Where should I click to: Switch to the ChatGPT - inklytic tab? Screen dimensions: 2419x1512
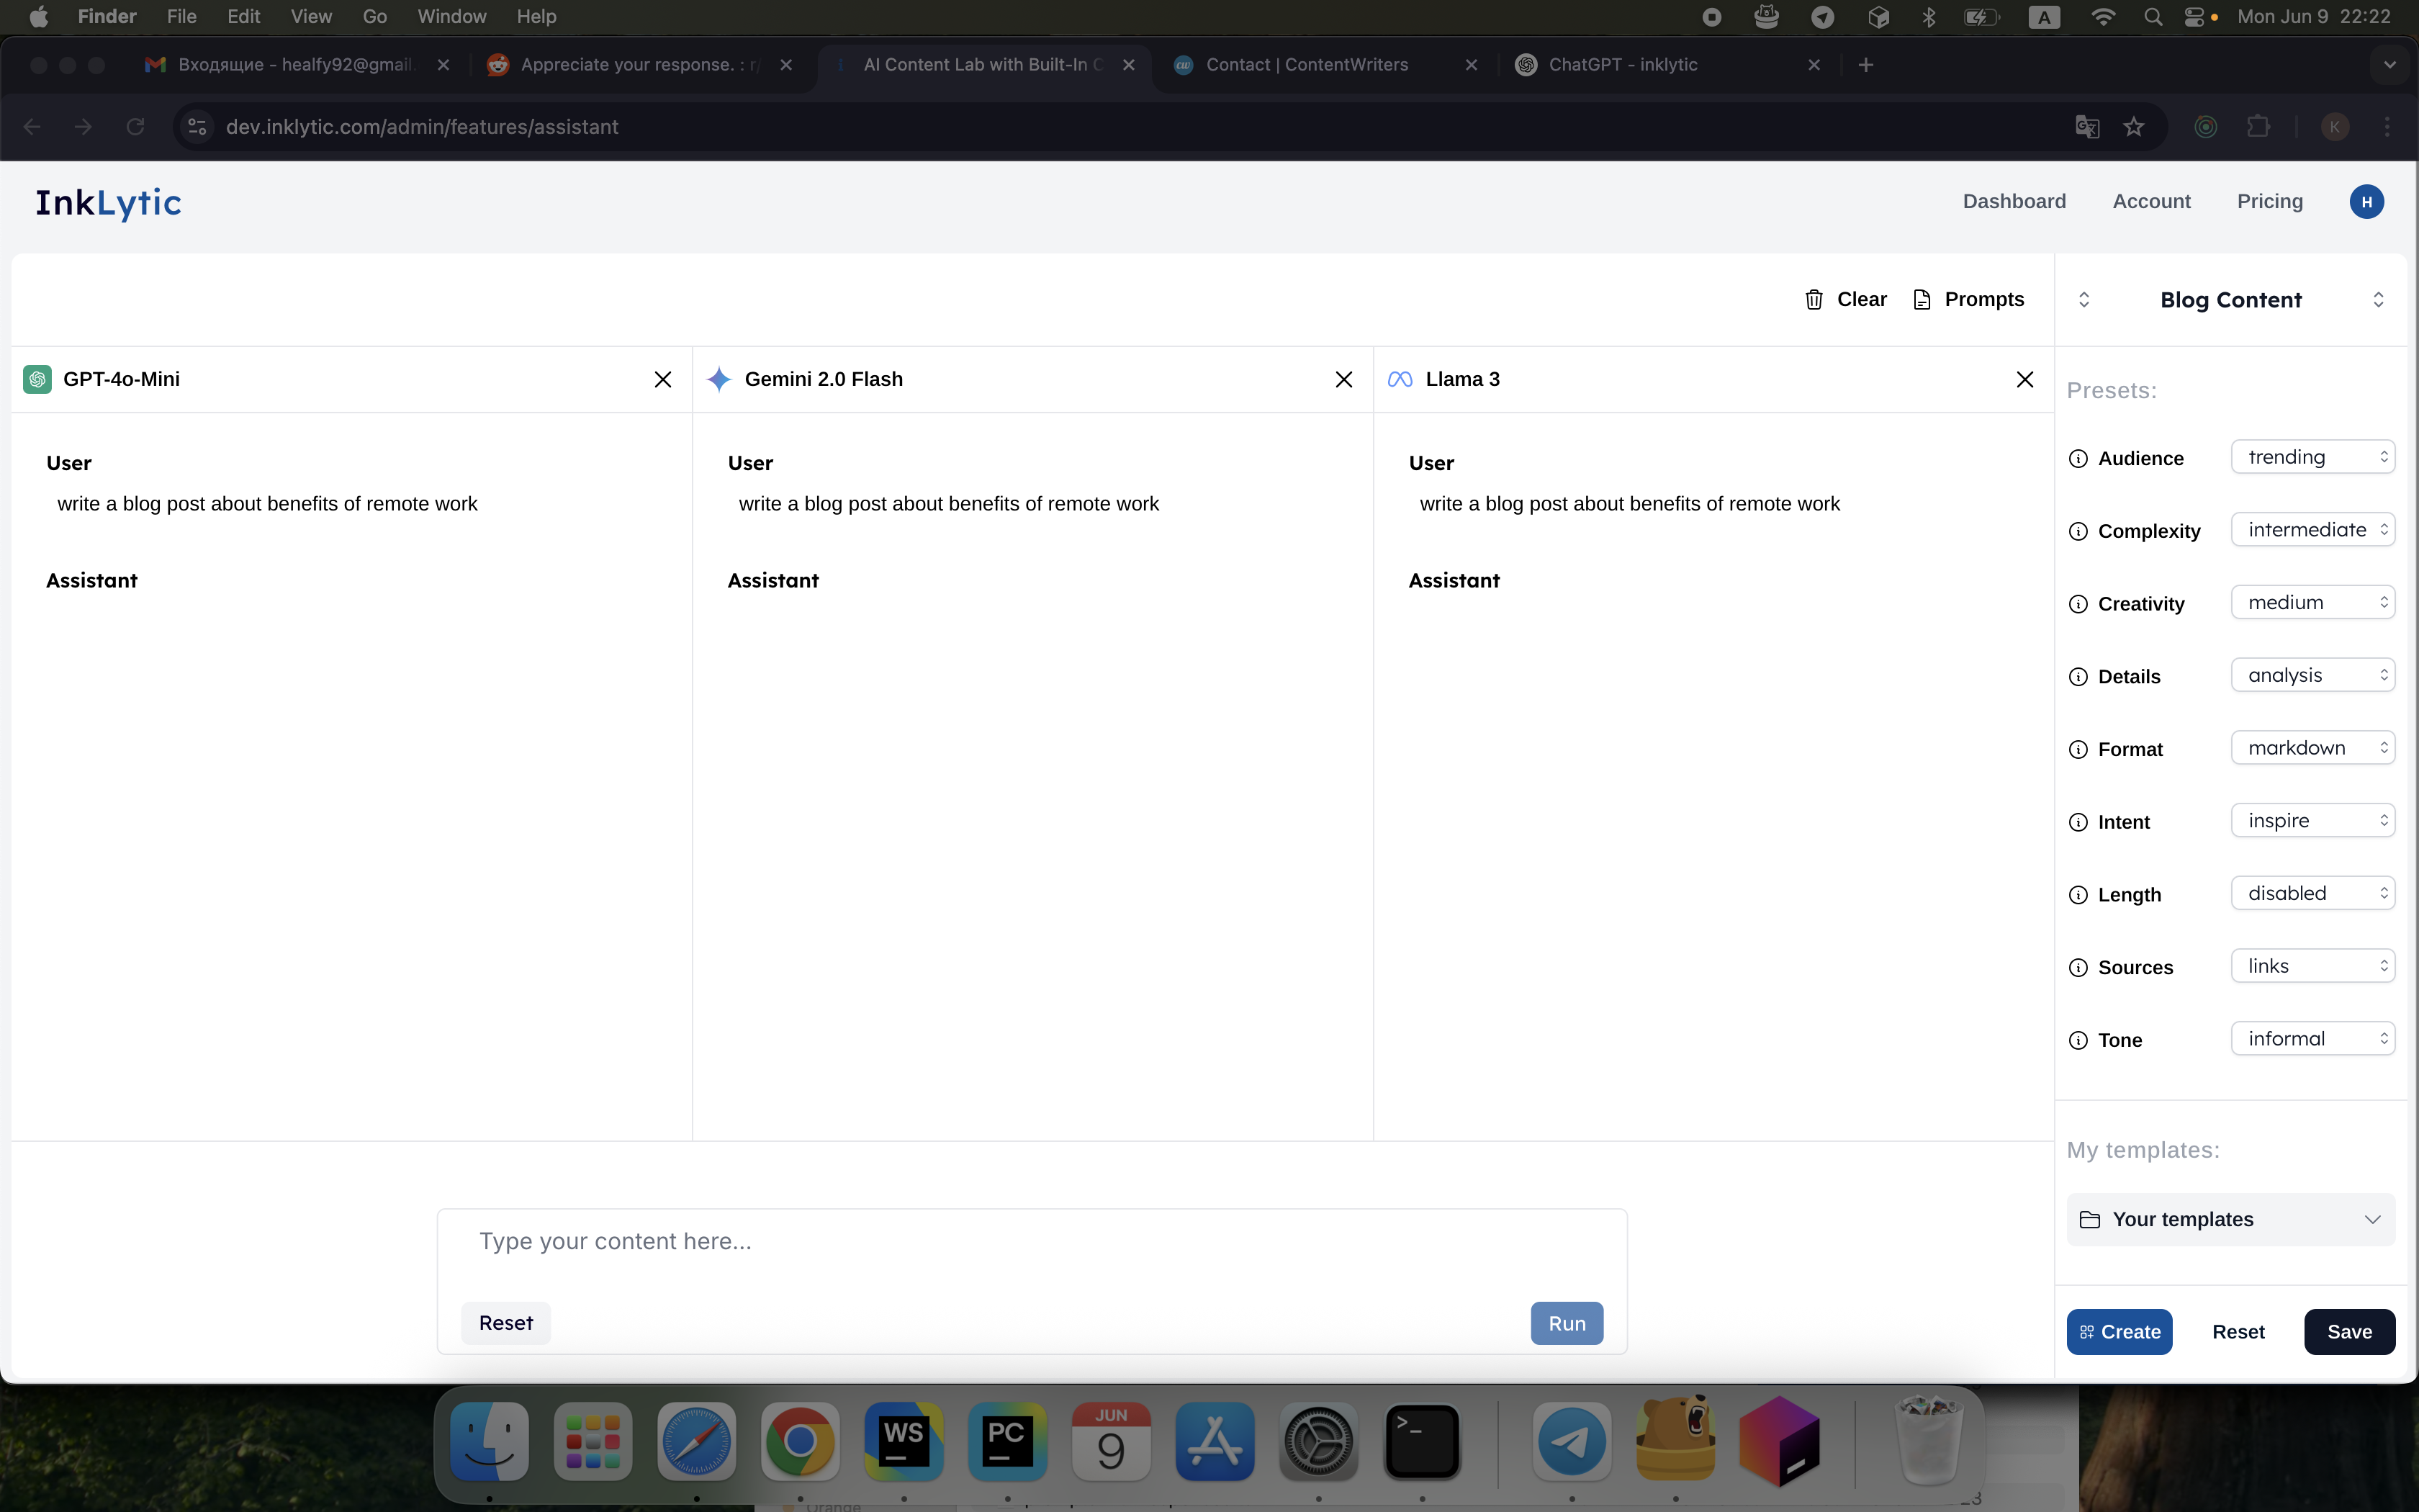tap(1622, 65)
